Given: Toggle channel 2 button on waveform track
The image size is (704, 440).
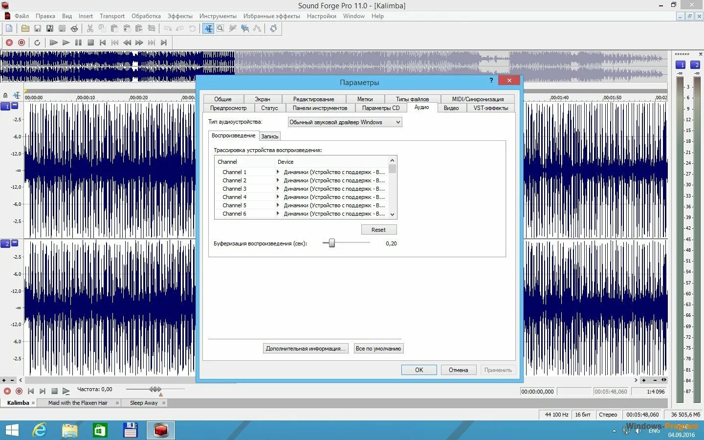Looking at the screenshot, I should click(x=5, y=243).
